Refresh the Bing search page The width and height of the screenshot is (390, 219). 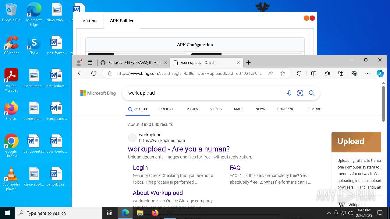tap(94, 73)
